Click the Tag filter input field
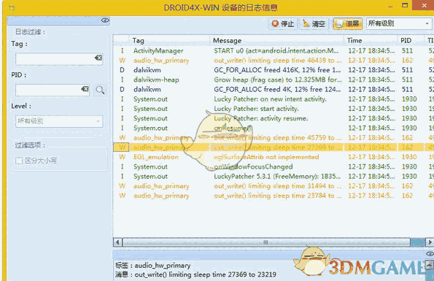The width and height of the screenshot is (434, 281). tap(59, 59)
